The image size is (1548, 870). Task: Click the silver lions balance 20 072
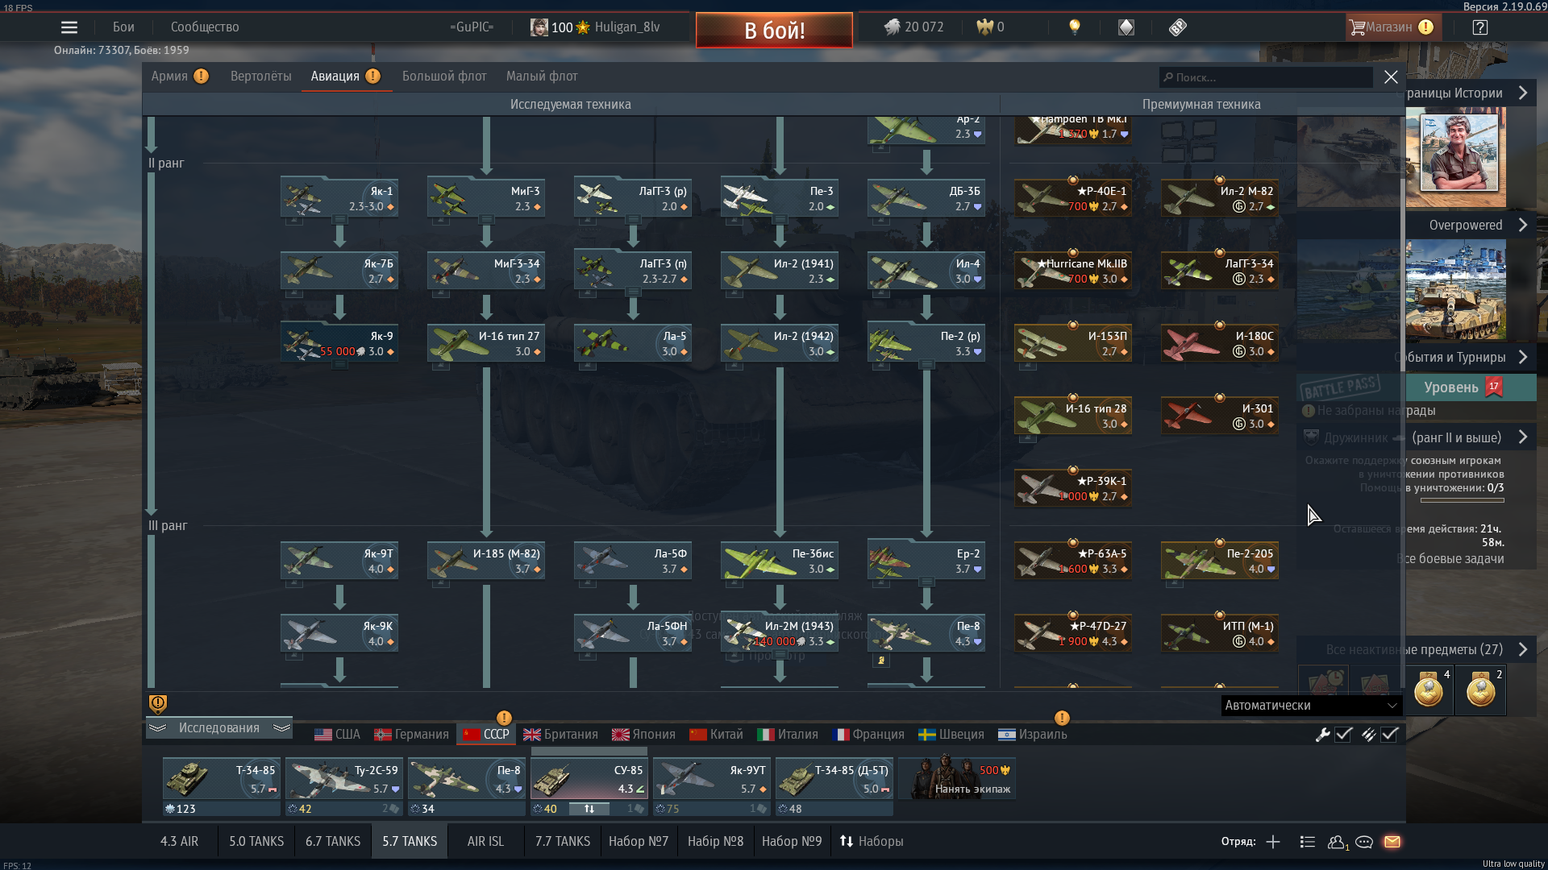tap(913, 27)
